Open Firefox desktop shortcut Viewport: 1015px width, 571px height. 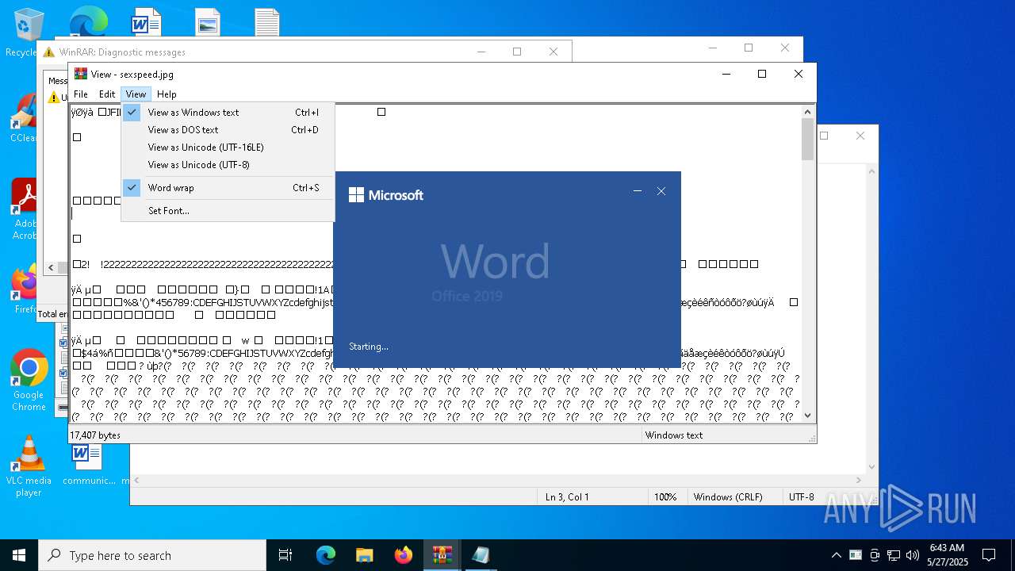tap(27, 289)
